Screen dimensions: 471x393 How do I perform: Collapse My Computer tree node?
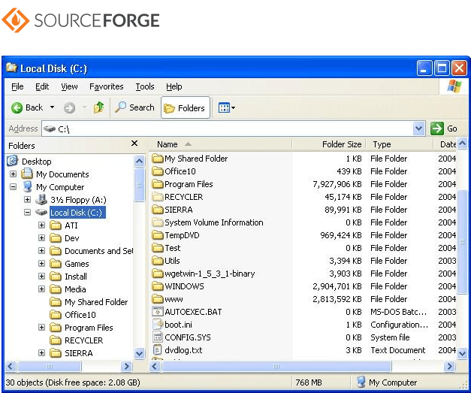pos(13,187)
